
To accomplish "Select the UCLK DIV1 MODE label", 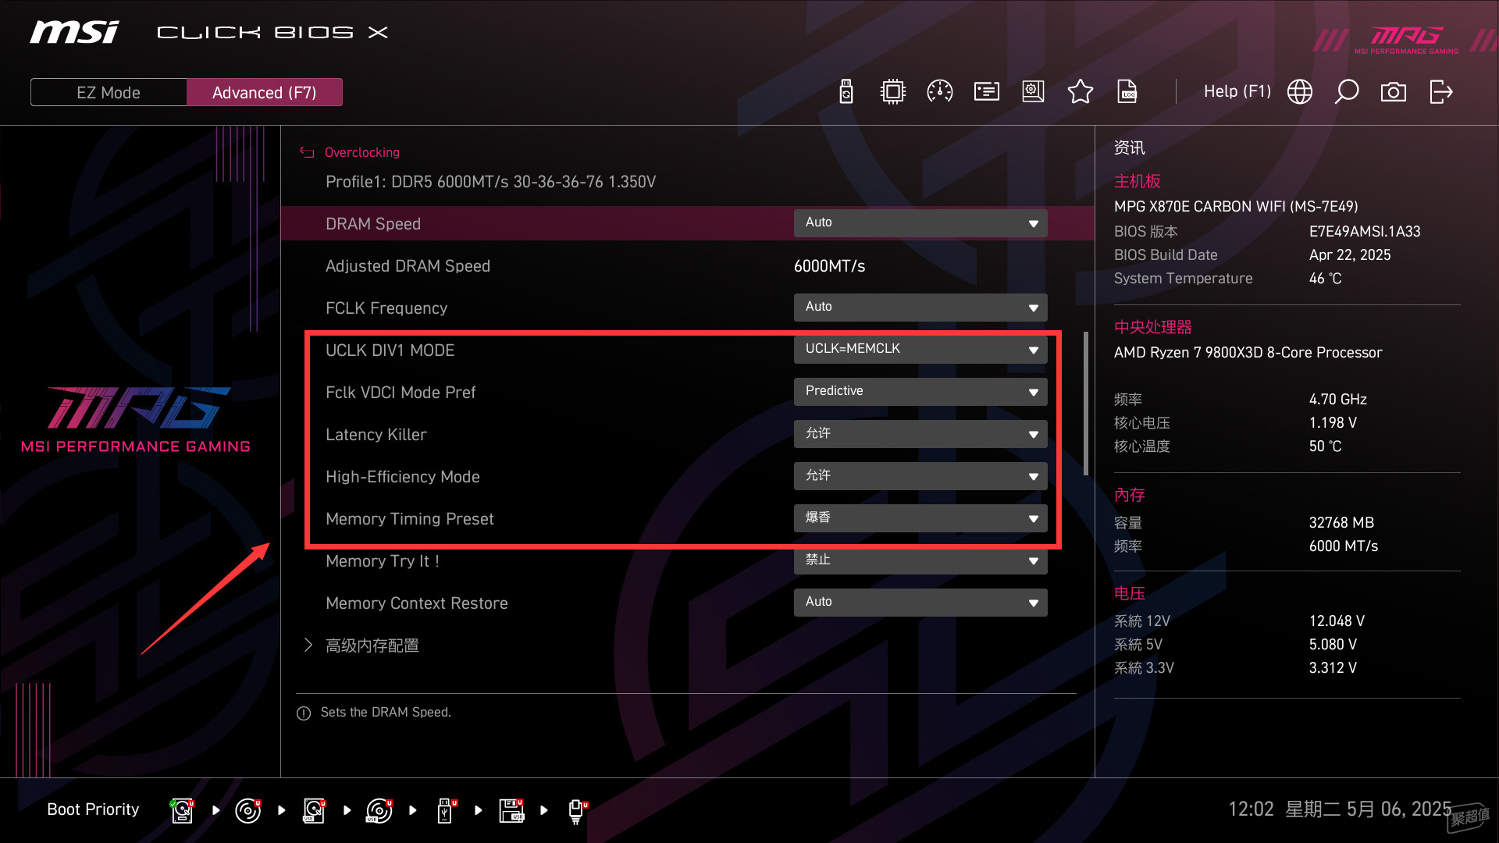I will click(x=390, y=350).
